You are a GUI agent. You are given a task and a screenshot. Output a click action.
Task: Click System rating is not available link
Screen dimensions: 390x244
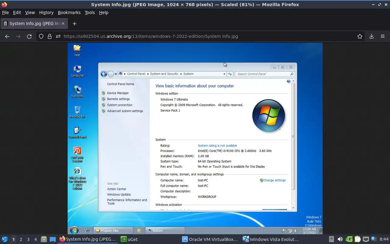pyautogui.click(x=217, y=145)
